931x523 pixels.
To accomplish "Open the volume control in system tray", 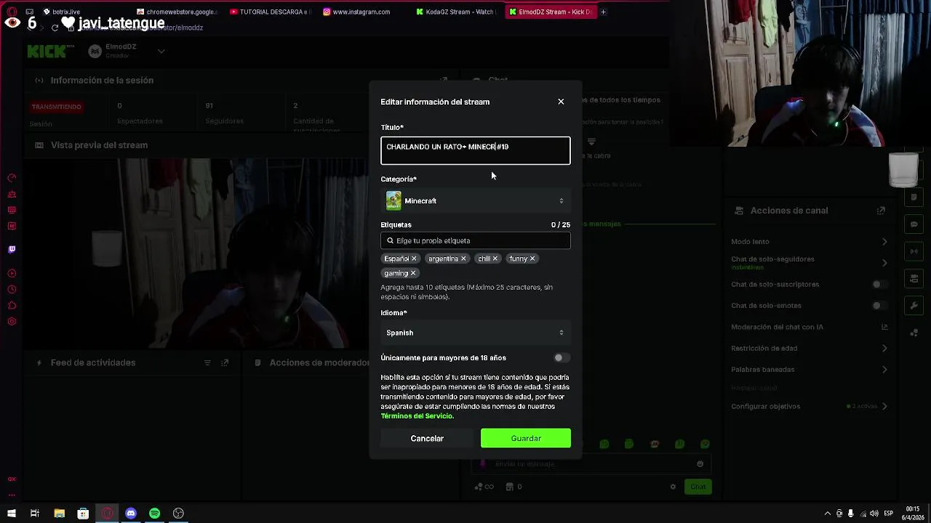I will (874, 514).
